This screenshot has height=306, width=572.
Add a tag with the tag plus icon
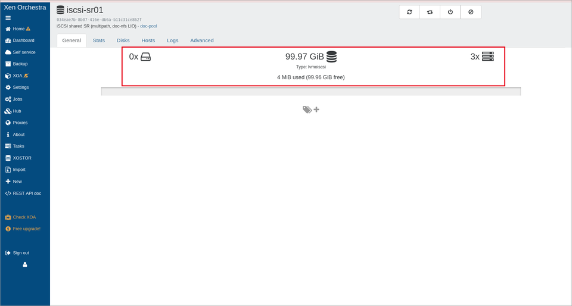click(311, 110)
